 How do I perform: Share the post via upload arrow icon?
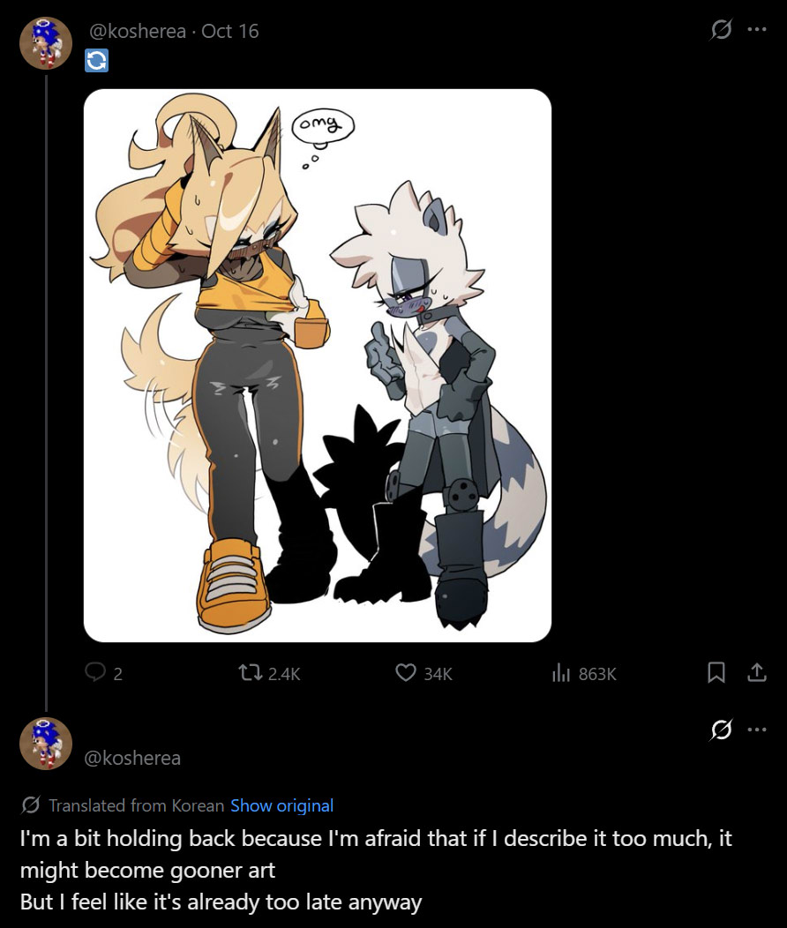pyautogui.click(x=757, y=672)
